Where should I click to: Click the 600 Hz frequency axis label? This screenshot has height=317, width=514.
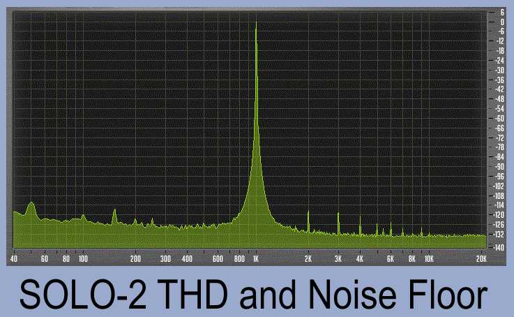point(218,259)
